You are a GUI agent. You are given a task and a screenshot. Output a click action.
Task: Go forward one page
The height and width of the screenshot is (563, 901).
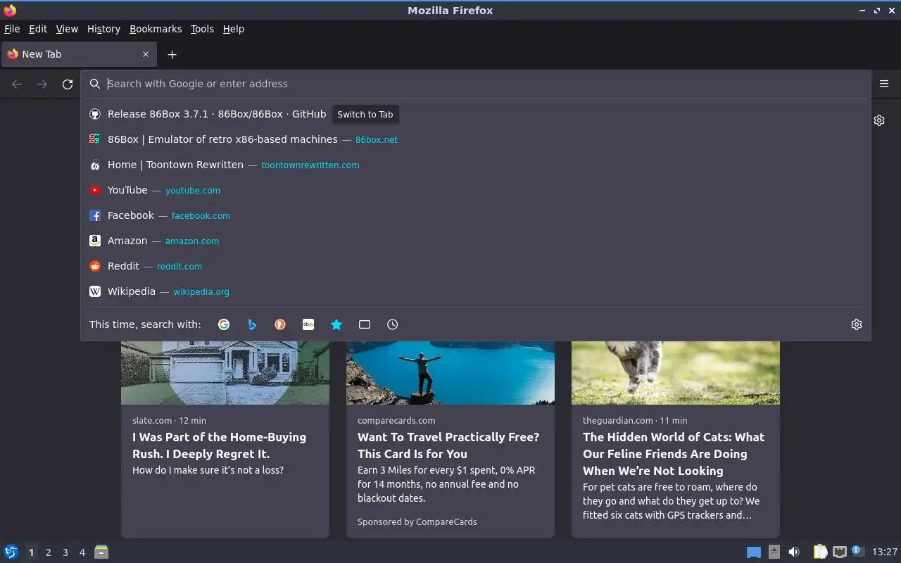[x=42, y=84]
